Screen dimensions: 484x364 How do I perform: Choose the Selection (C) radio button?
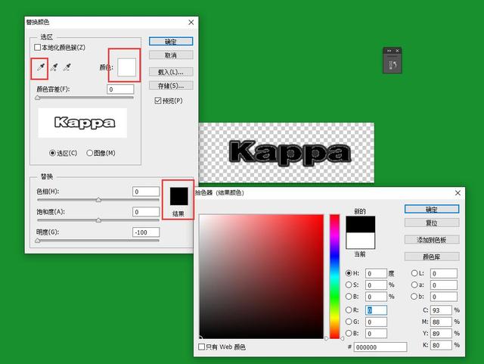tap(52, 153)
